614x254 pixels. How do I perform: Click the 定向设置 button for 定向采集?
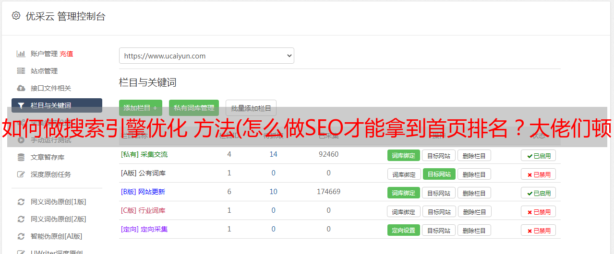tap(404, 230)
